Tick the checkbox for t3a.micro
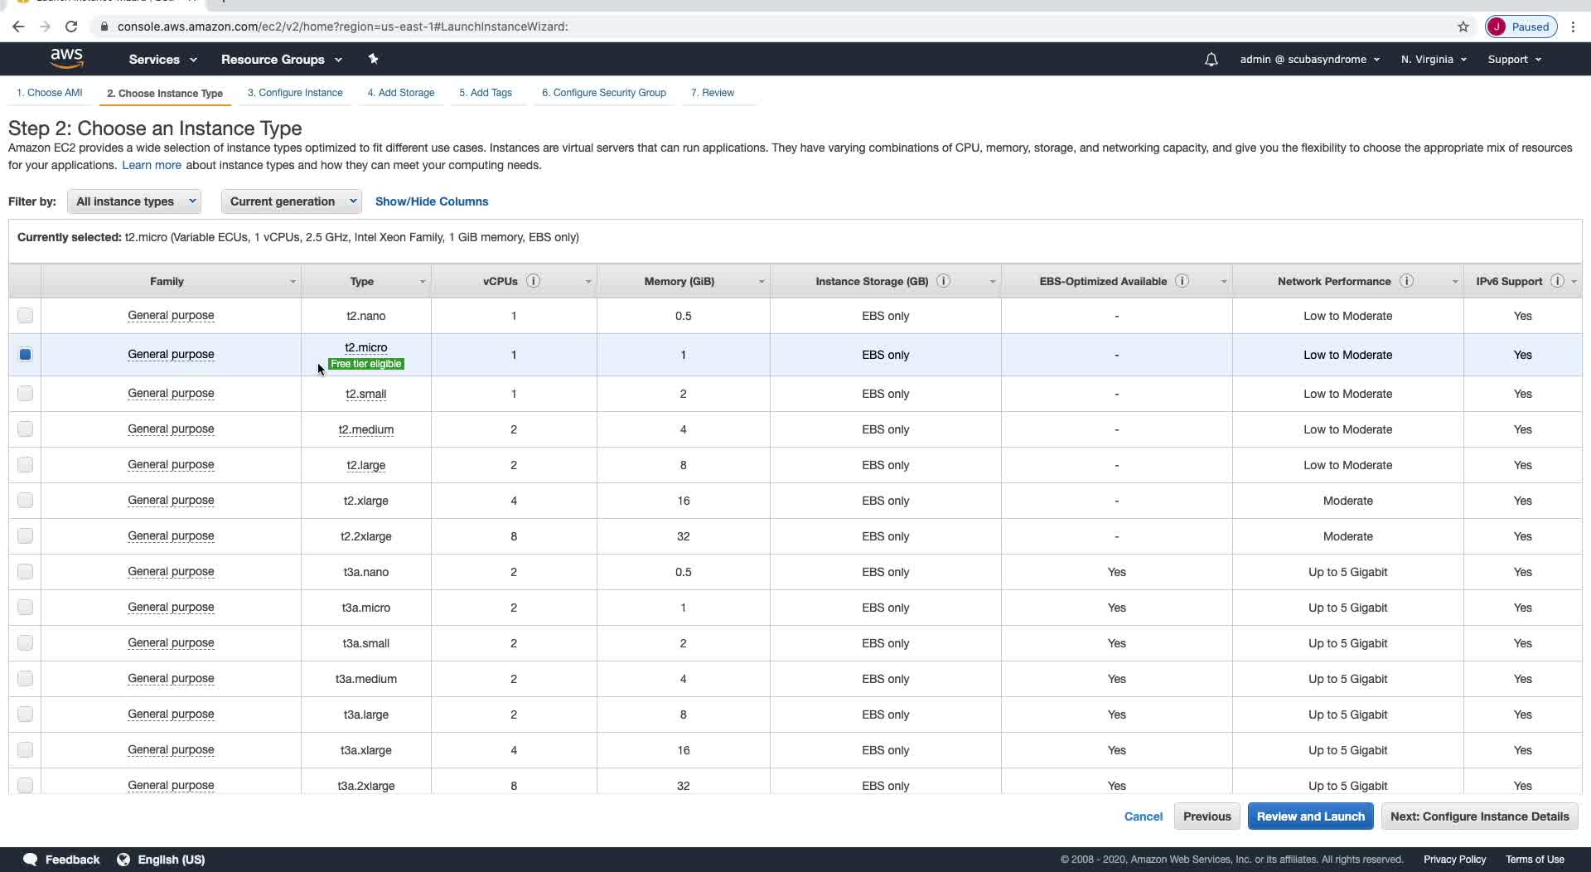The height and width of the screenshot is (872, 1591). coord(25,607)
